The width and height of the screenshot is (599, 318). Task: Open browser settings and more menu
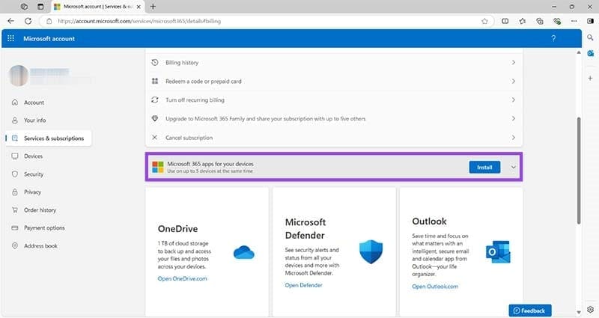tap(574, 21)
